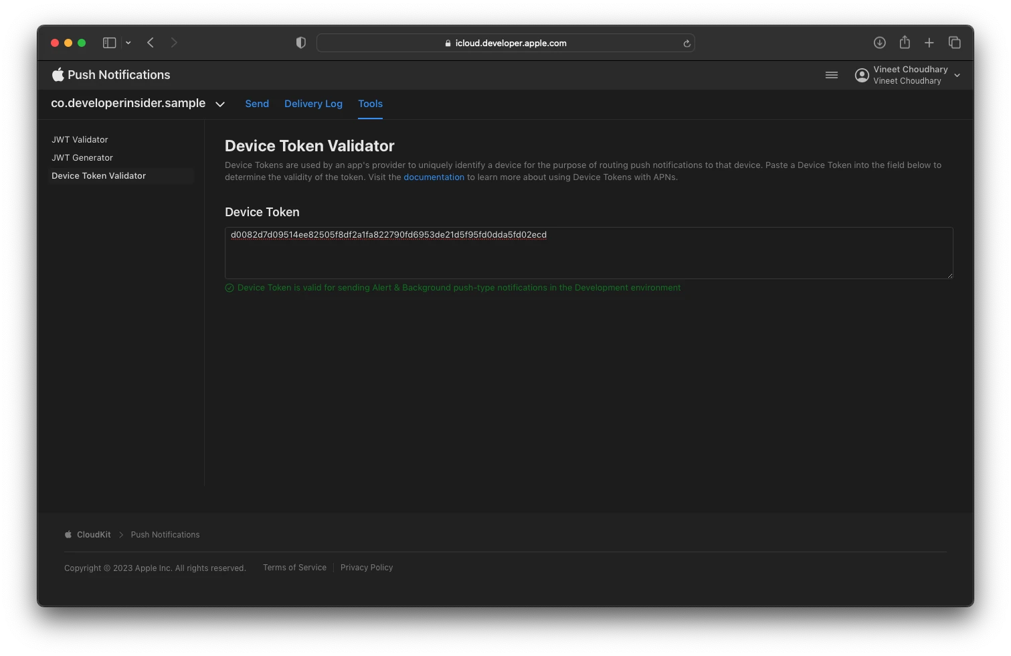The image size is (1011, 656).
Task: Open JWT Generator in the sidebar
Action: tap(82, 158)
